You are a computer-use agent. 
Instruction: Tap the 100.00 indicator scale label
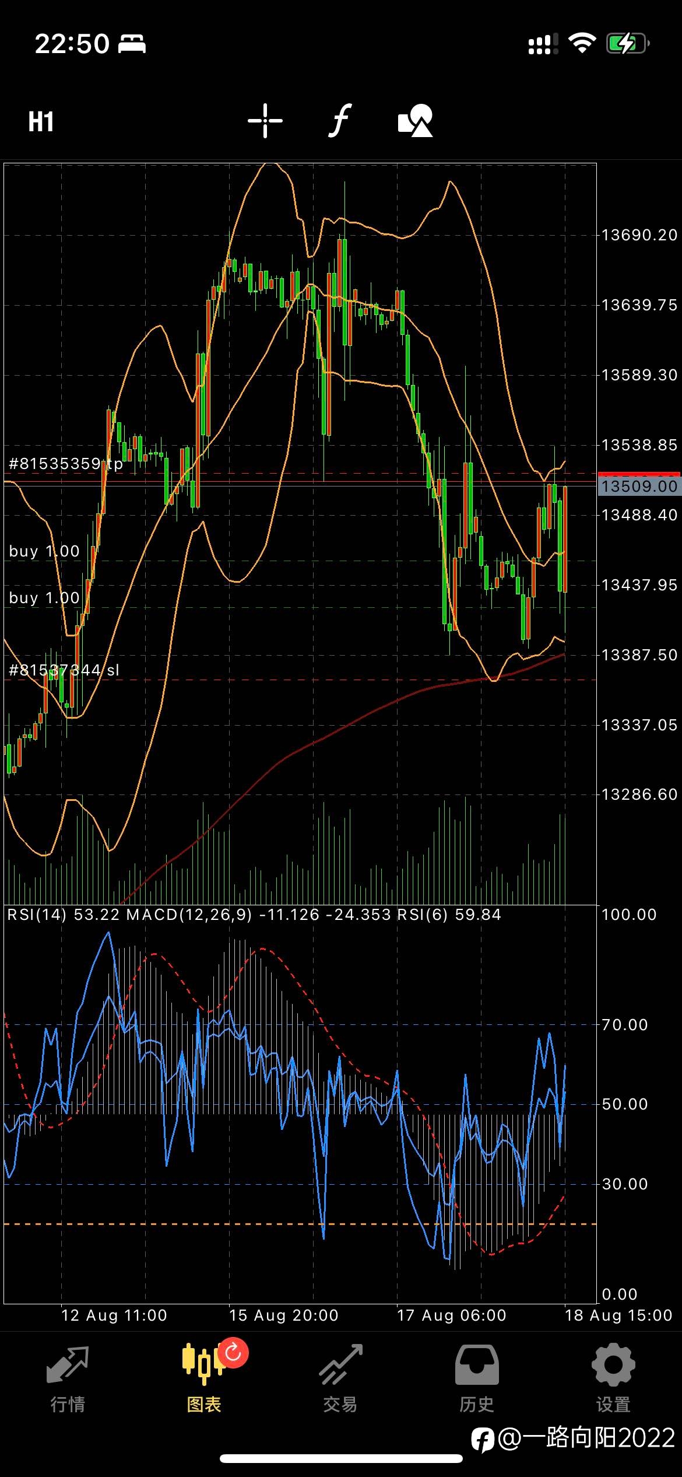pyautogui.click(x=629, y=915)
